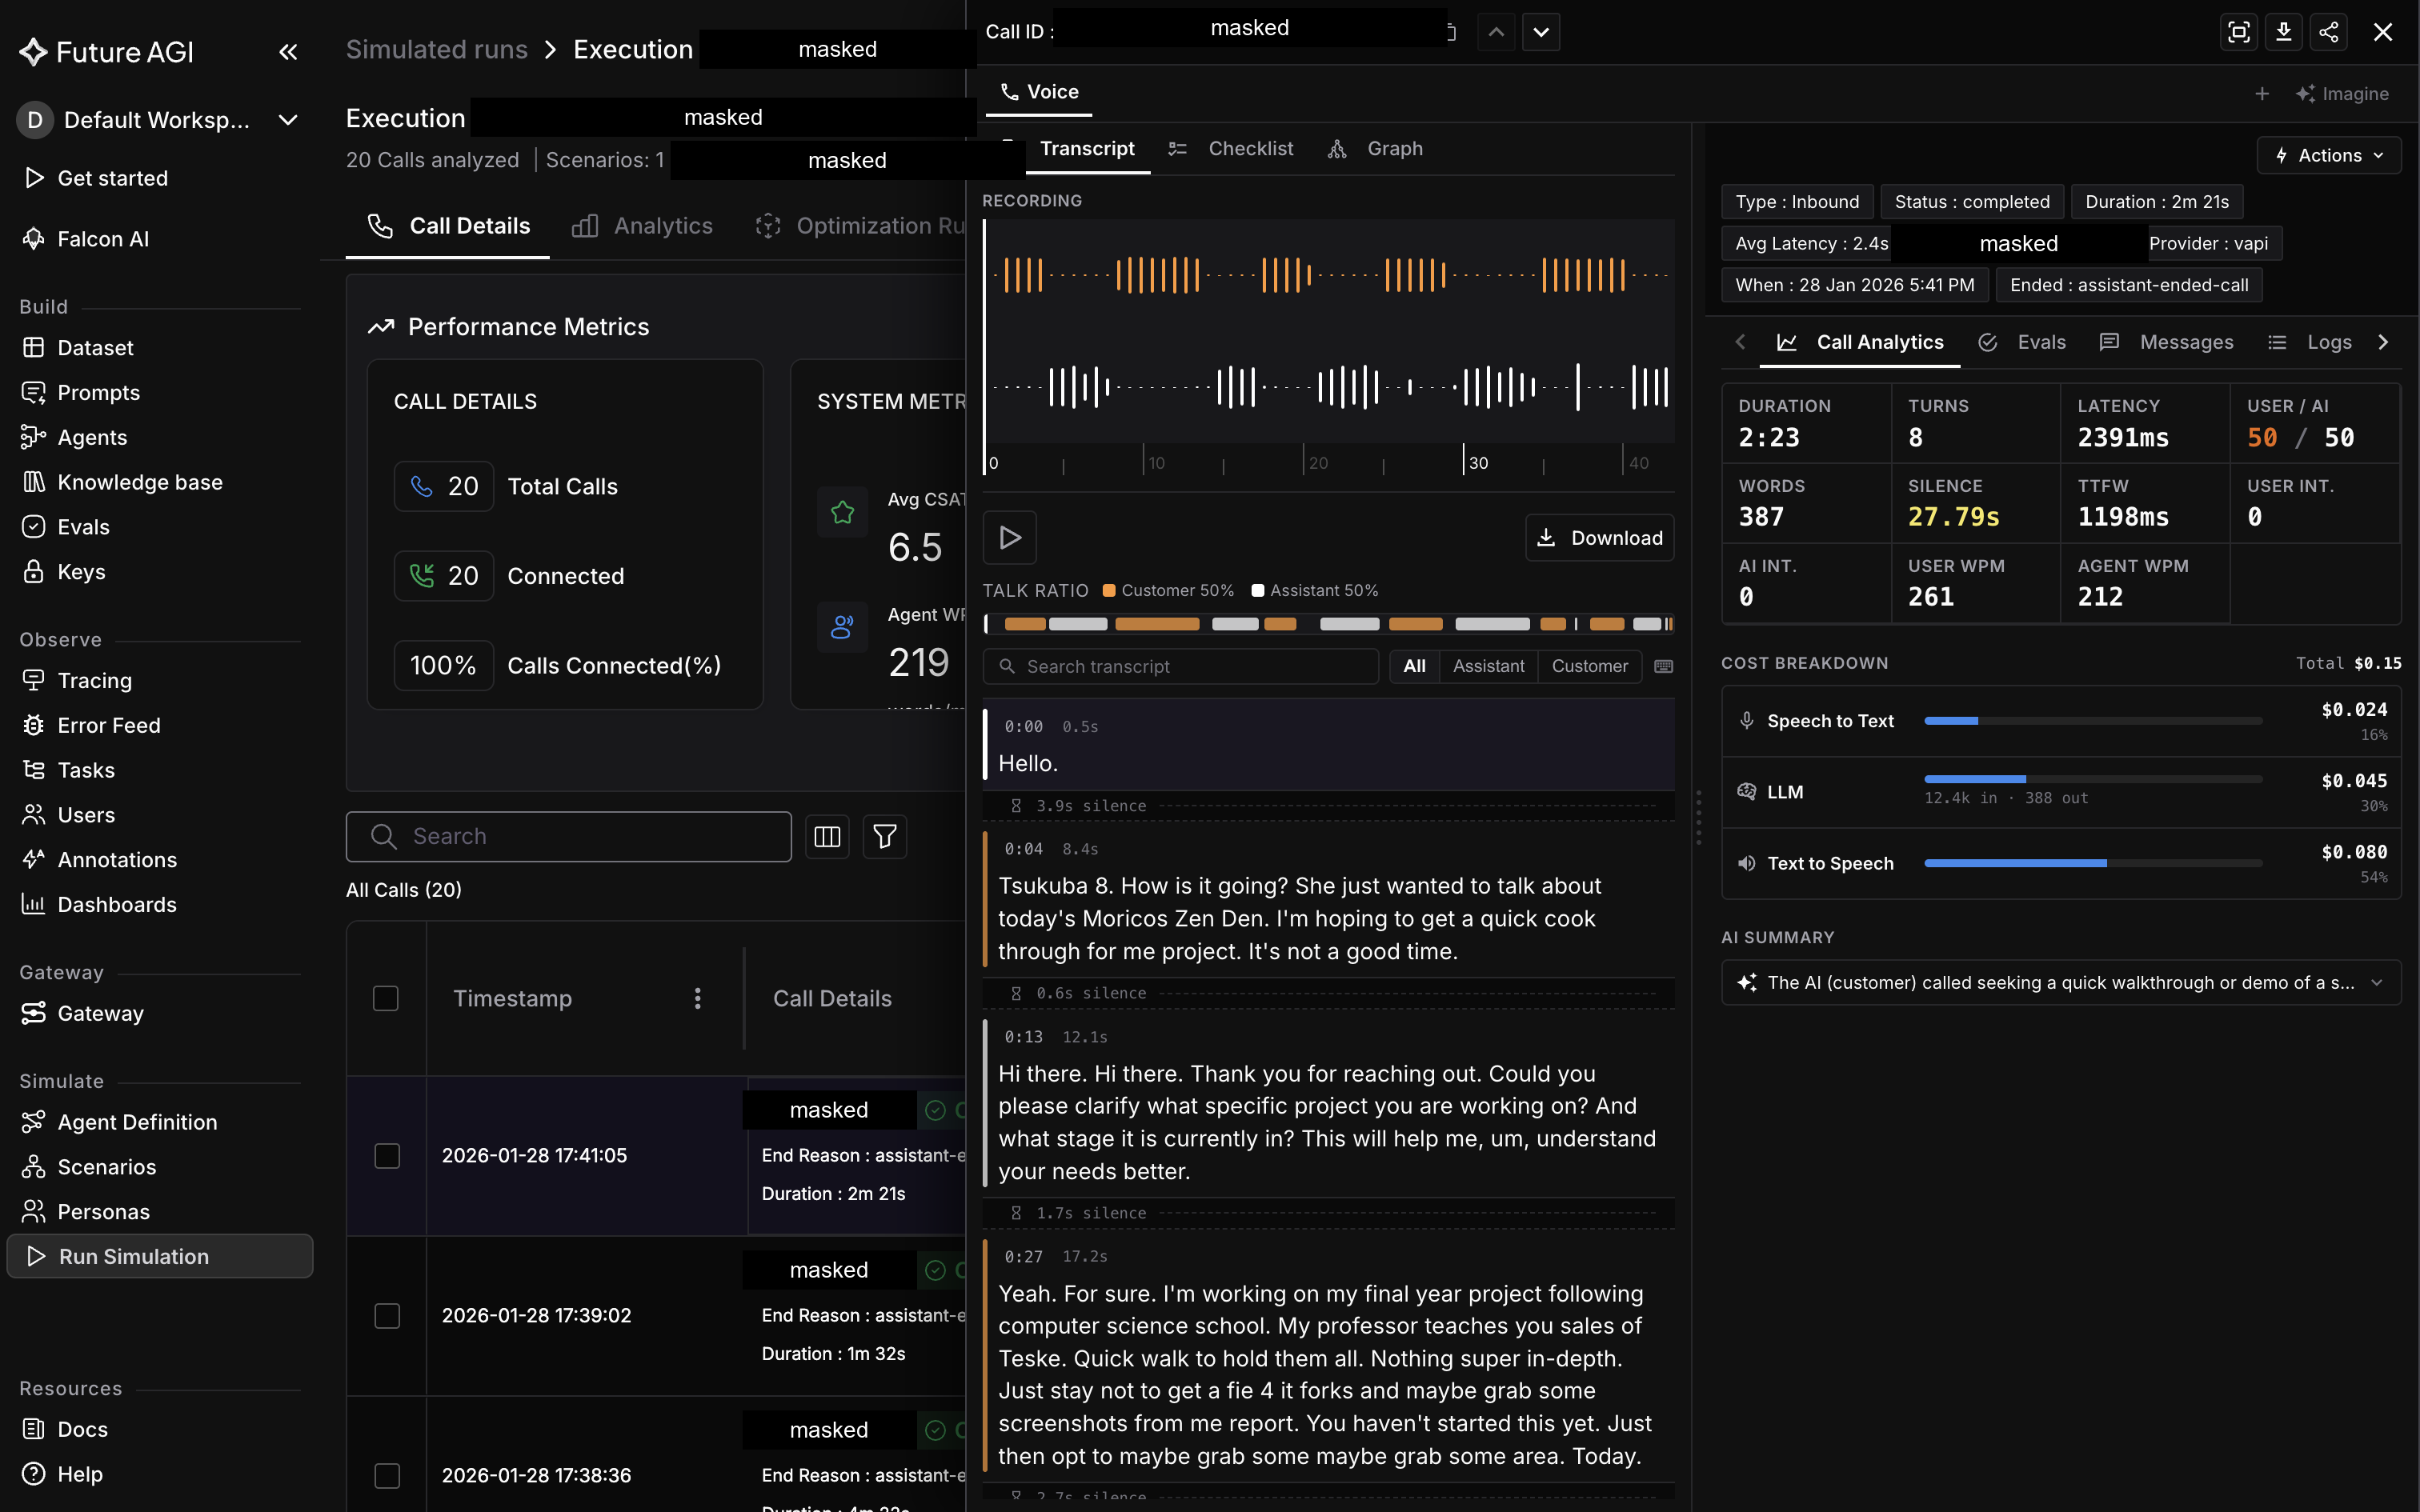Open Run Simulation in sidebar
The image size is (2420, 1512).
tap(160, 1257)
